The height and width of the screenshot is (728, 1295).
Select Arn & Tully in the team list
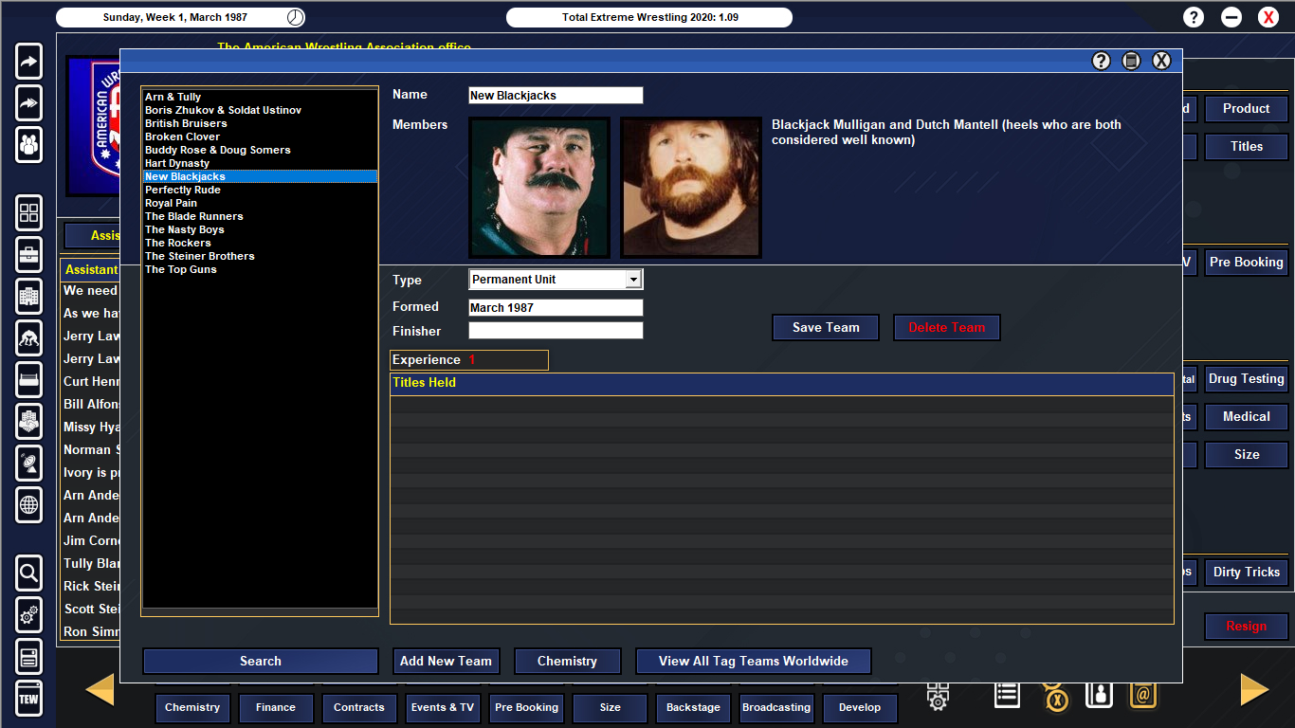point(260,97)
